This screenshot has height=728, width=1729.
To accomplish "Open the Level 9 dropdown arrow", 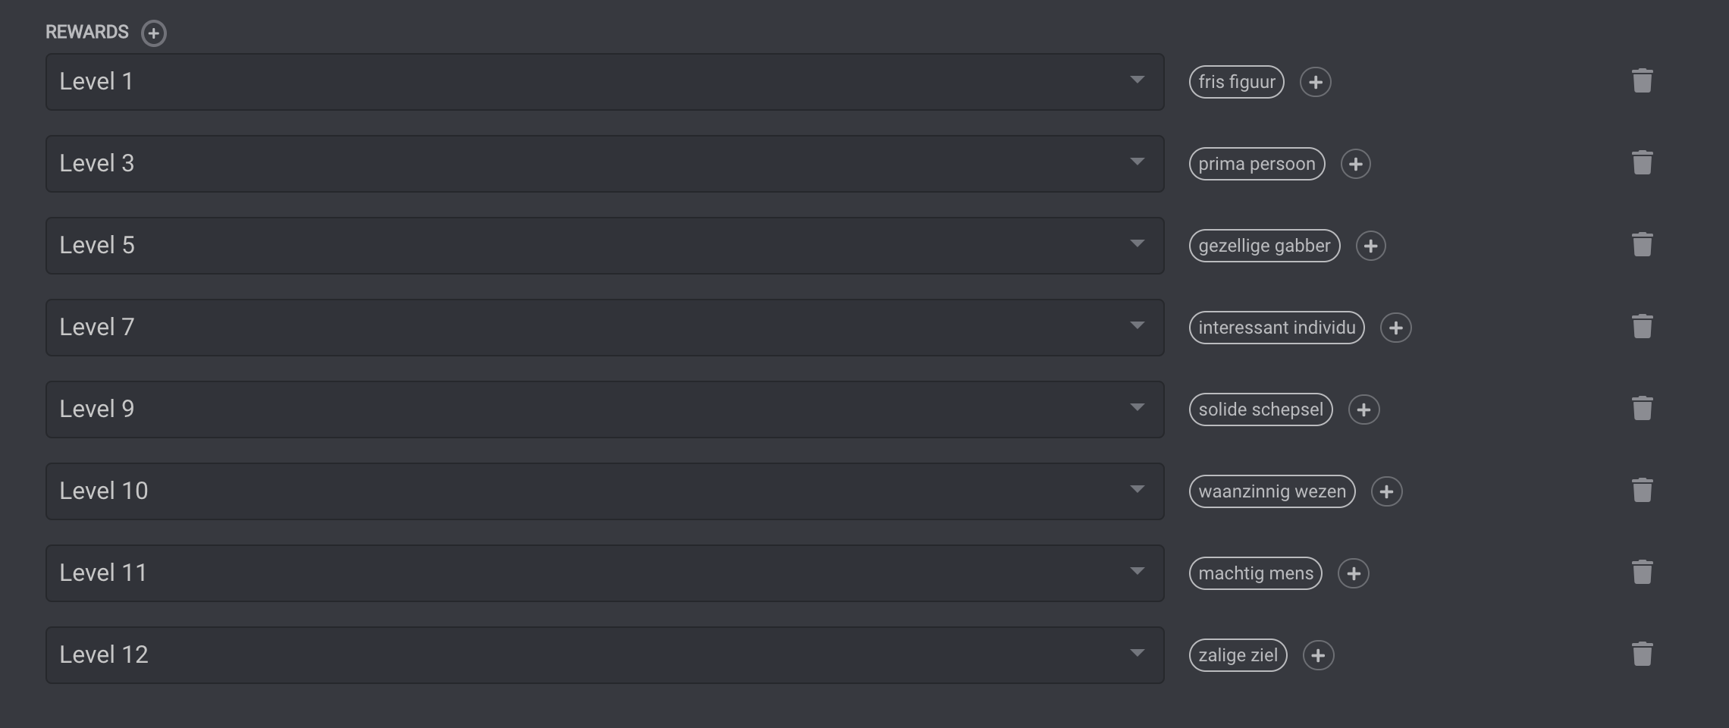I will [1136, 408].
